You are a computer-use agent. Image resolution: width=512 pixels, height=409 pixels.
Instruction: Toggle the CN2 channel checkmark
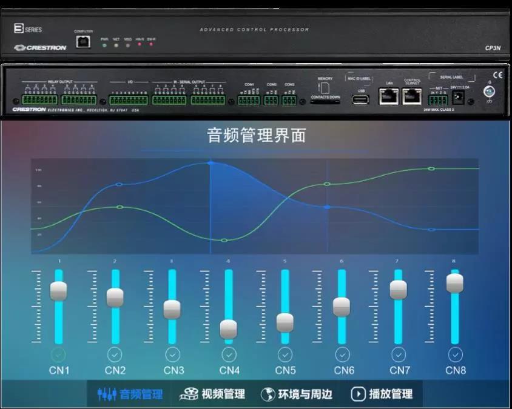pos(115,355)
